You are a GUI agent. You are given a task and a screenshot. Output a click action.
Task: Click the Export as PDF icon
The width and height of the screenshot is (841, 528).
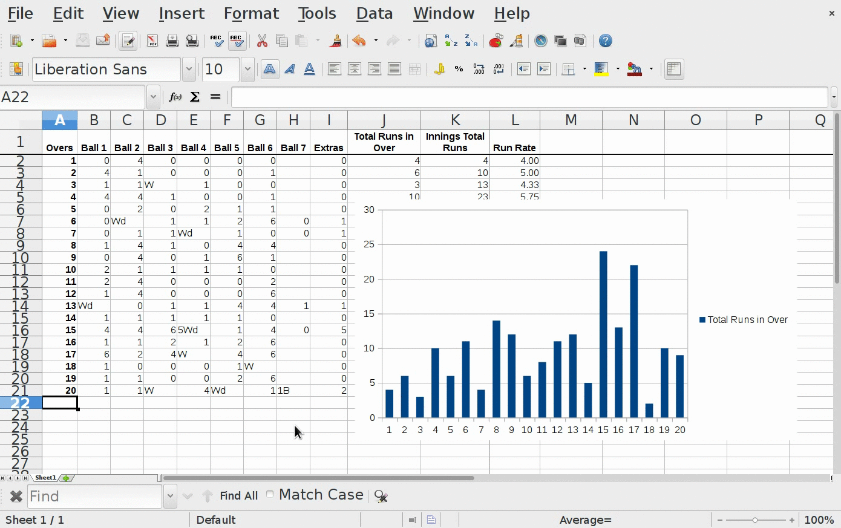152,41
